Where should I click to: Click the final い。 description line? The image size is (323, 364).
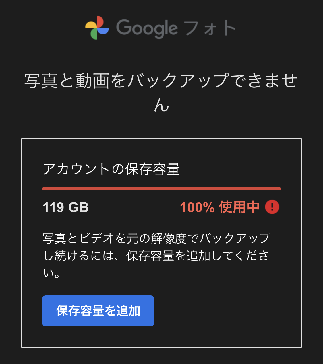[x=52, y=272]
